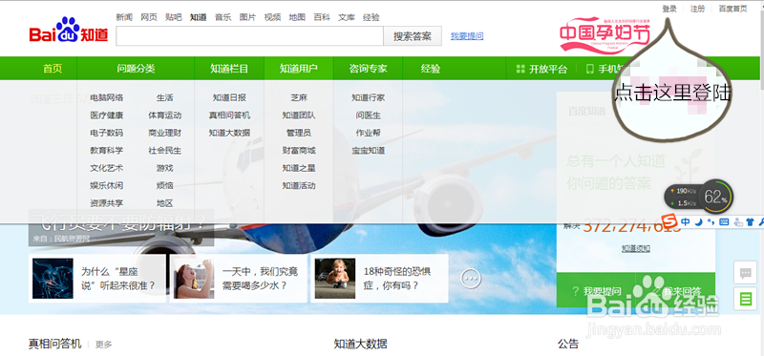Screen dimensions: 764x356
Task: Click the 开放平台 grid icon
Action: 520,69
